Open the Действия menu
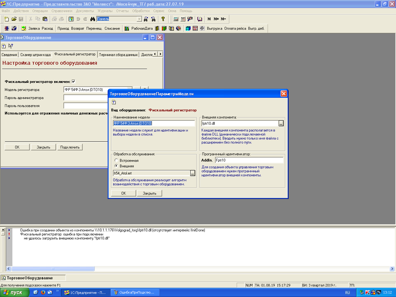Screen dimensions: 396x297 [x=21, y=11]
